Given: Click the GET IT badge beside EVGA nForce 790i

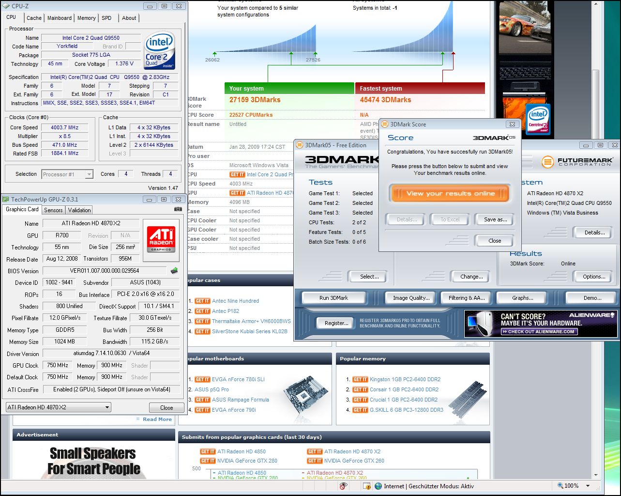Looking at the screenshot, I should [202, 410].
